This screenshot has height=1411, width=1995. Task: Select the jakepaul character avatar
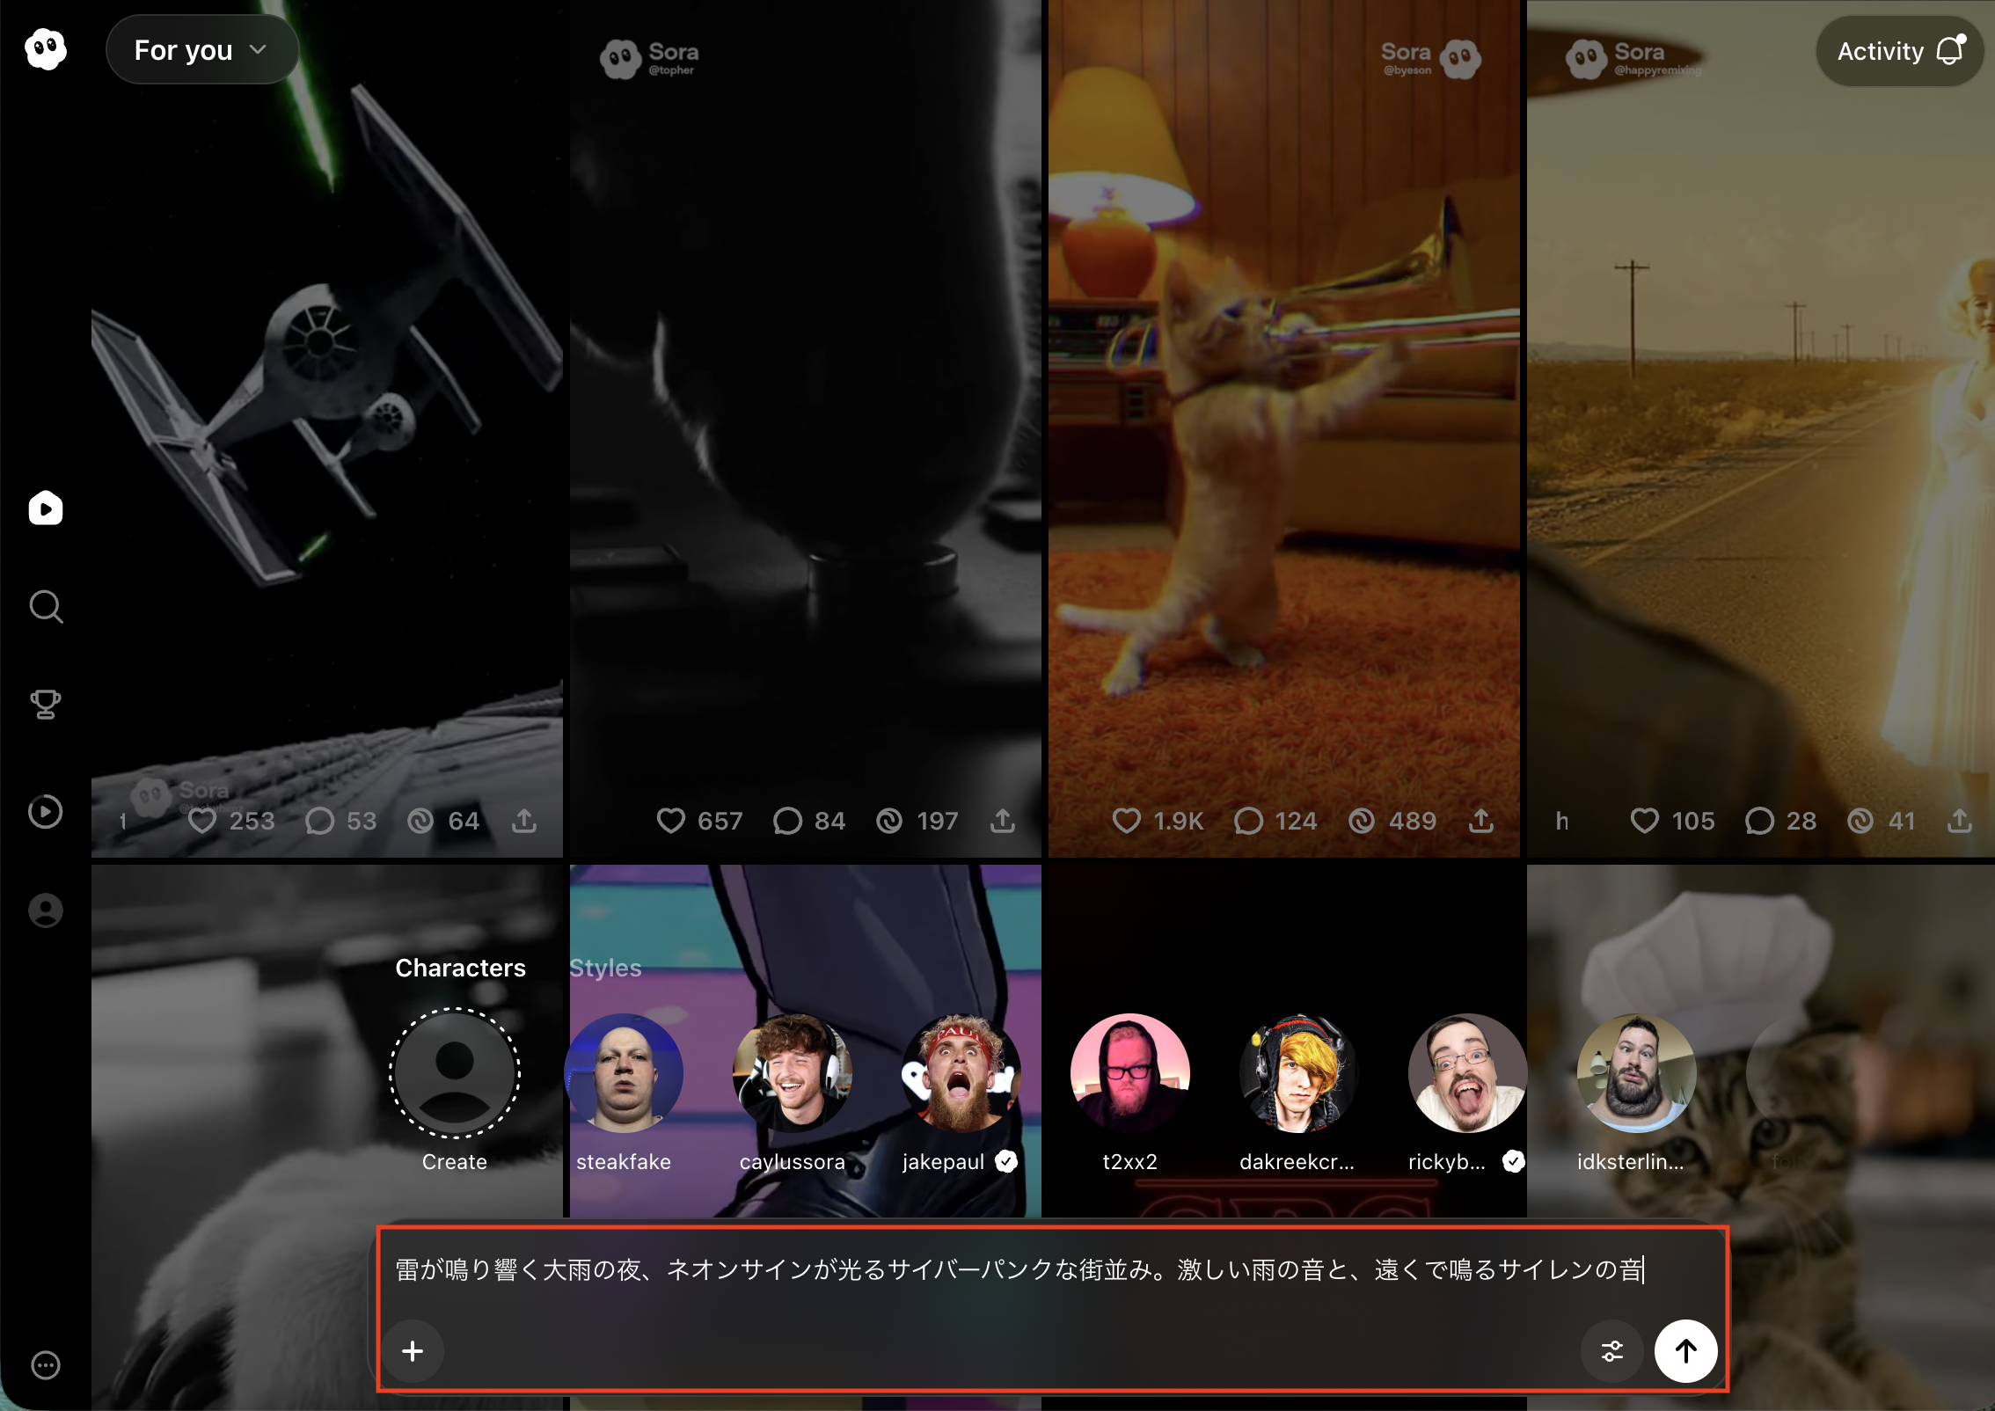(x=961, y=1073)
